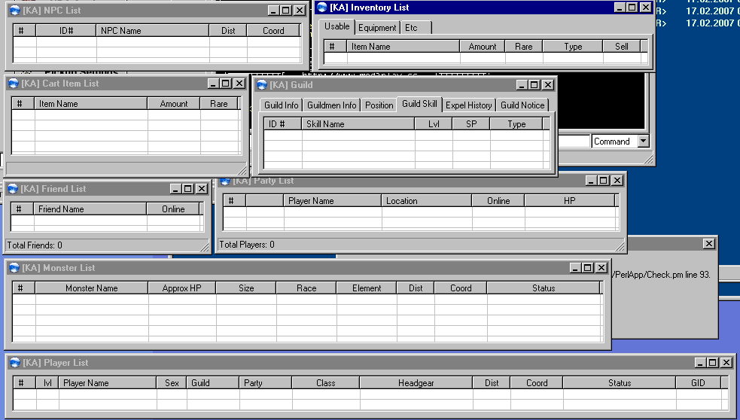Image resolution: width=740 pixels, height=420 pixels.
Task: Minimize the Monster List window
Action: [x=575, y=268]
